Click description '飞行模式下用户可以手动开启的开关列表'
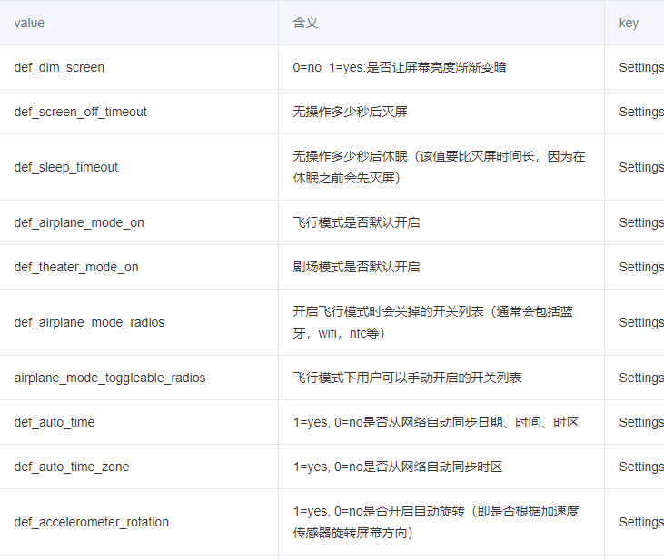This screenshot has height=560, width=664. 407,378
